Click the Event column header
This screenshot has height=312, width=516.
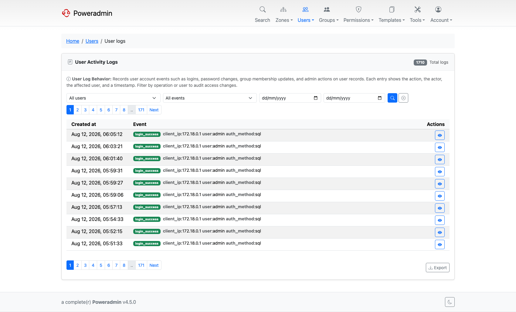tap(140, 124)
